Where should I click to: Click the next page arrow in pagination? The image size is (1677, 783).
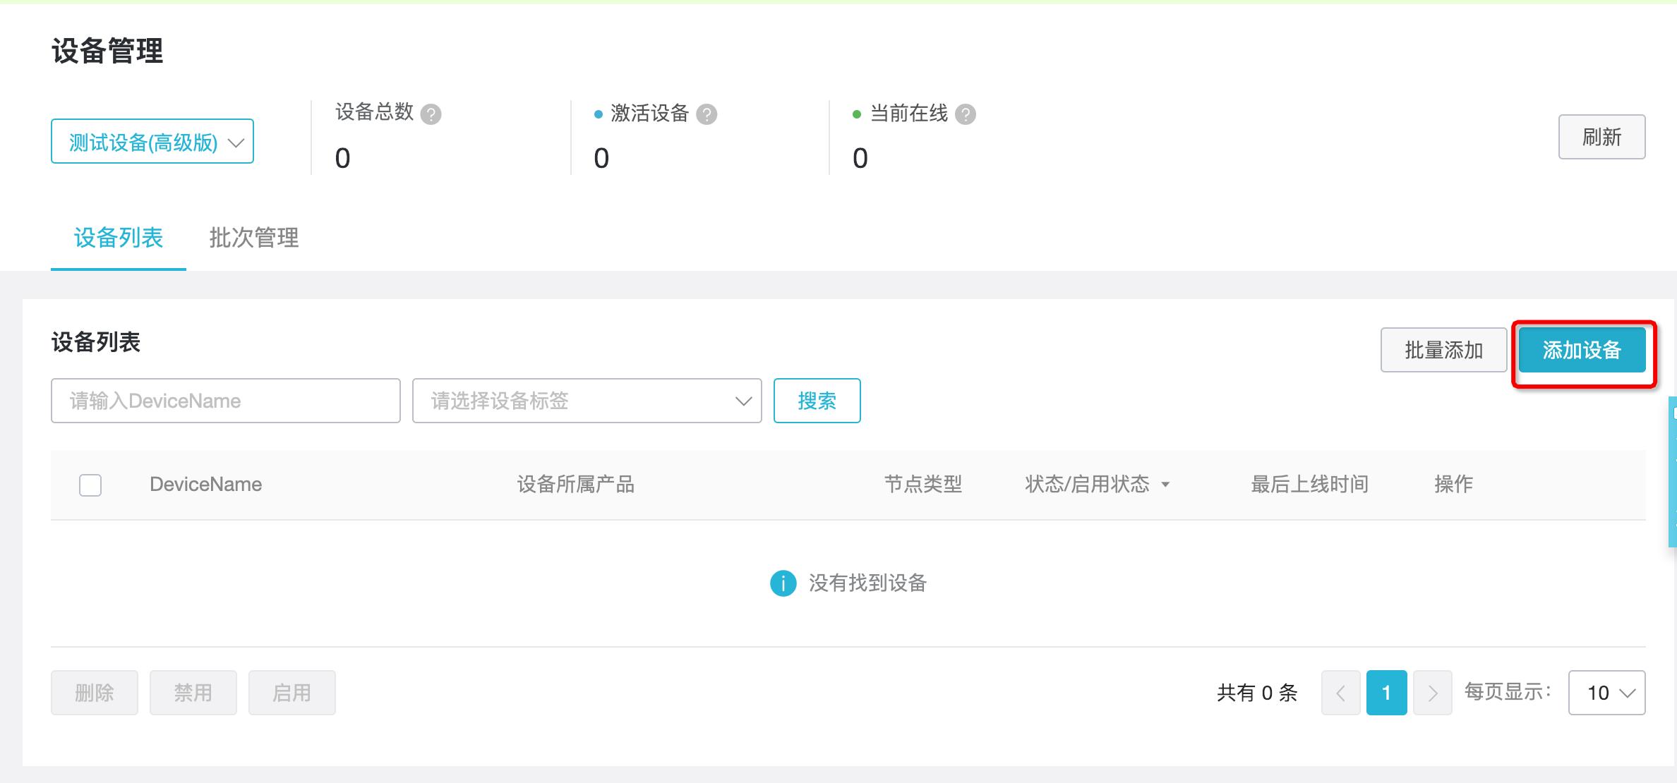[x=1433, y=693]
